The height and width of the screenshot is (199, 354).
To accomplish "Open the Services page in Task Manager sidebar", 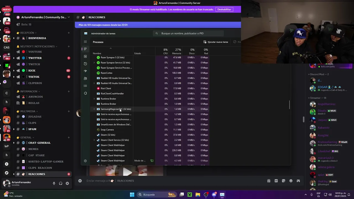I will (x=85, y=93).
